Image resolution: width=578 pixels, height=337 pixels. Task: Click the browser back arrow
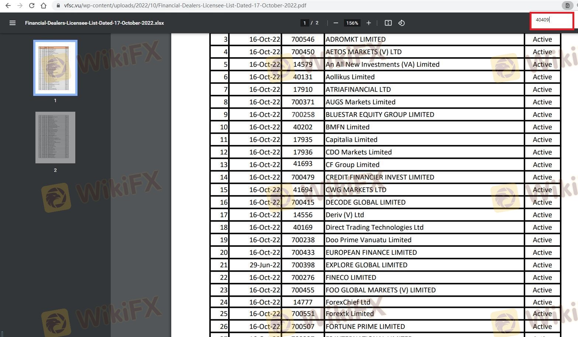click(x=8, y=6)
